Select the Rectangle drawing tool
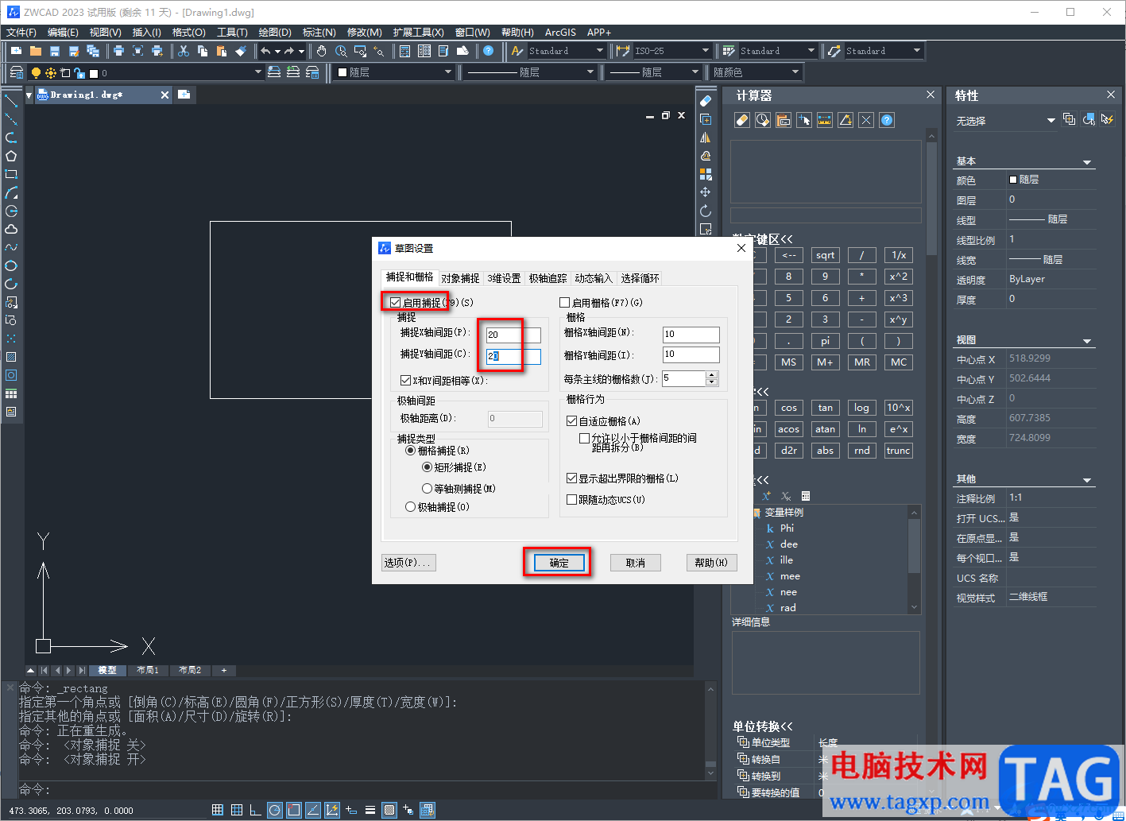 click(11, 174)
